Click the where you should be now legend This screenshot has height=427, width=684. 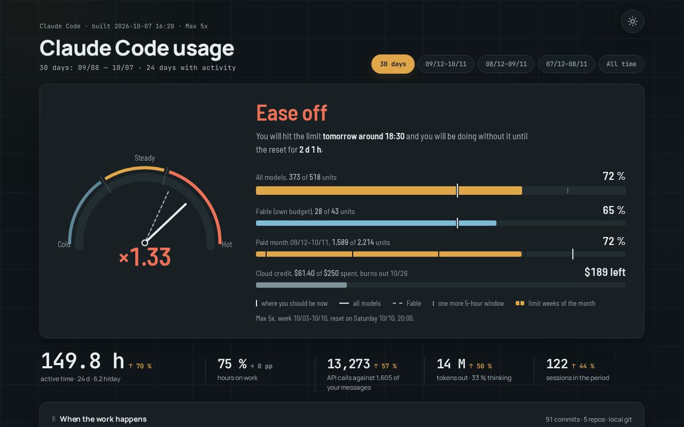coord(292,303)
